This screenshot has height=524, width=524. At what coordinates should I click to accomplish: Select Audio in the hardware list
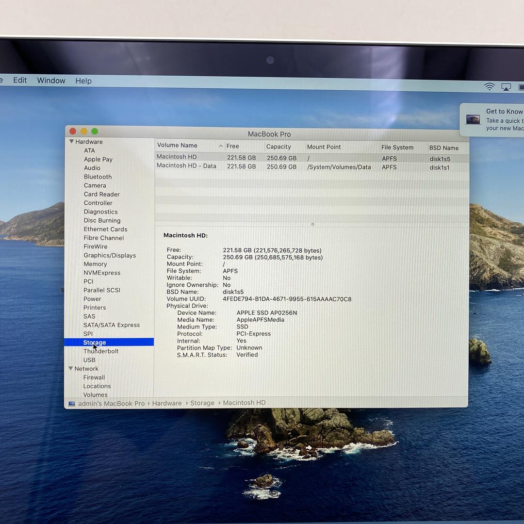point(92,168)
